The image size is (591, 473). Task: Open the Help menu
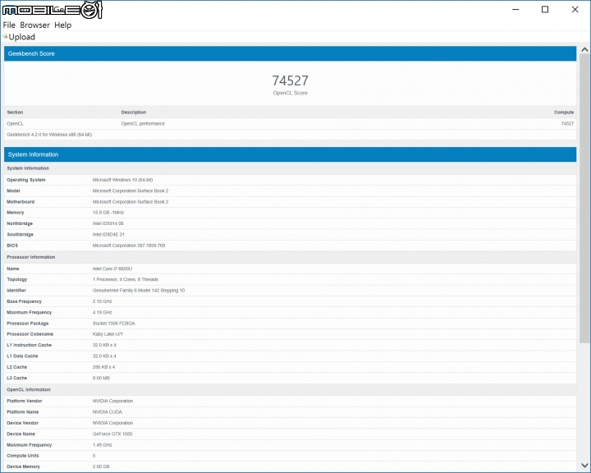click(62, 25)
